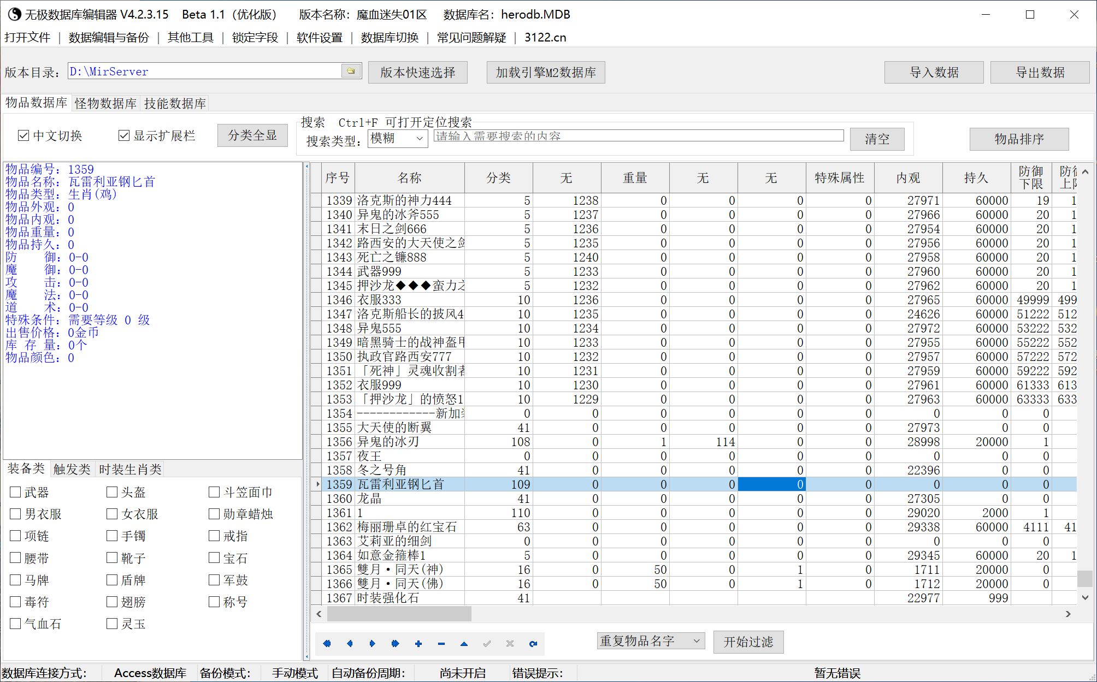The height and width of the screenshot is (682, 1097).
Task: Open 锁定字段 menu
Action: [255, 37]
